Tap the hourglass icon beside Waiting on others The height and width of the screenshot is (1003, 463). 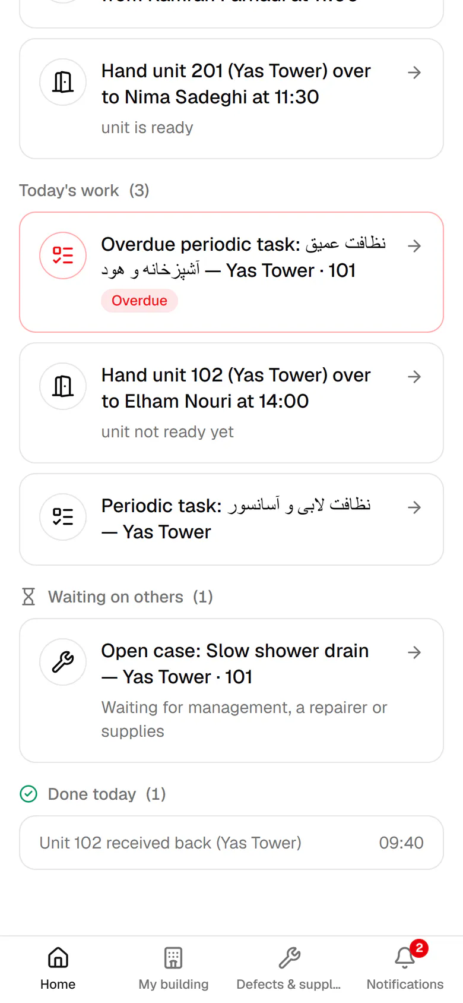pyautogui.click(x=28, y=597)
